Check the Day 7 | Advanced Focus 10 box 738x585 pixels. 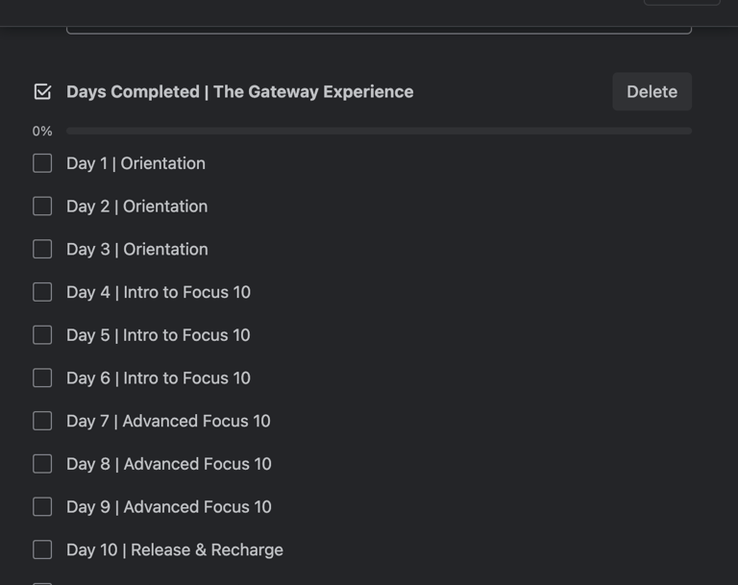tap(42, 421)
